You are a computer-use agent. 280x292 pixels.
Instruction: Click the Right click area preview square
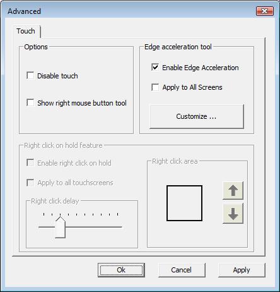point(184,203)
